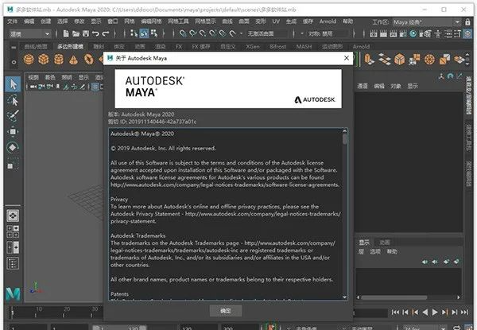Open the 建模 menu set dropdown
Image resolution: width=477 pixels, height=330 pixels.
pos(29,33)
